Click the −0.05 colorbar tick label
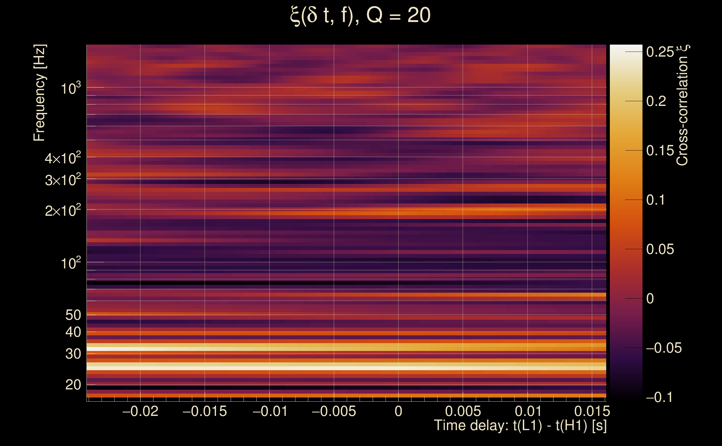 click(x=664, y=348)
